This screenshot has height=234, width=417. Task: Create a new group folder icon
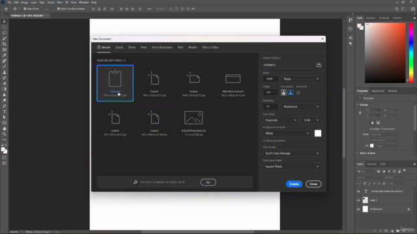pos(398,231)
